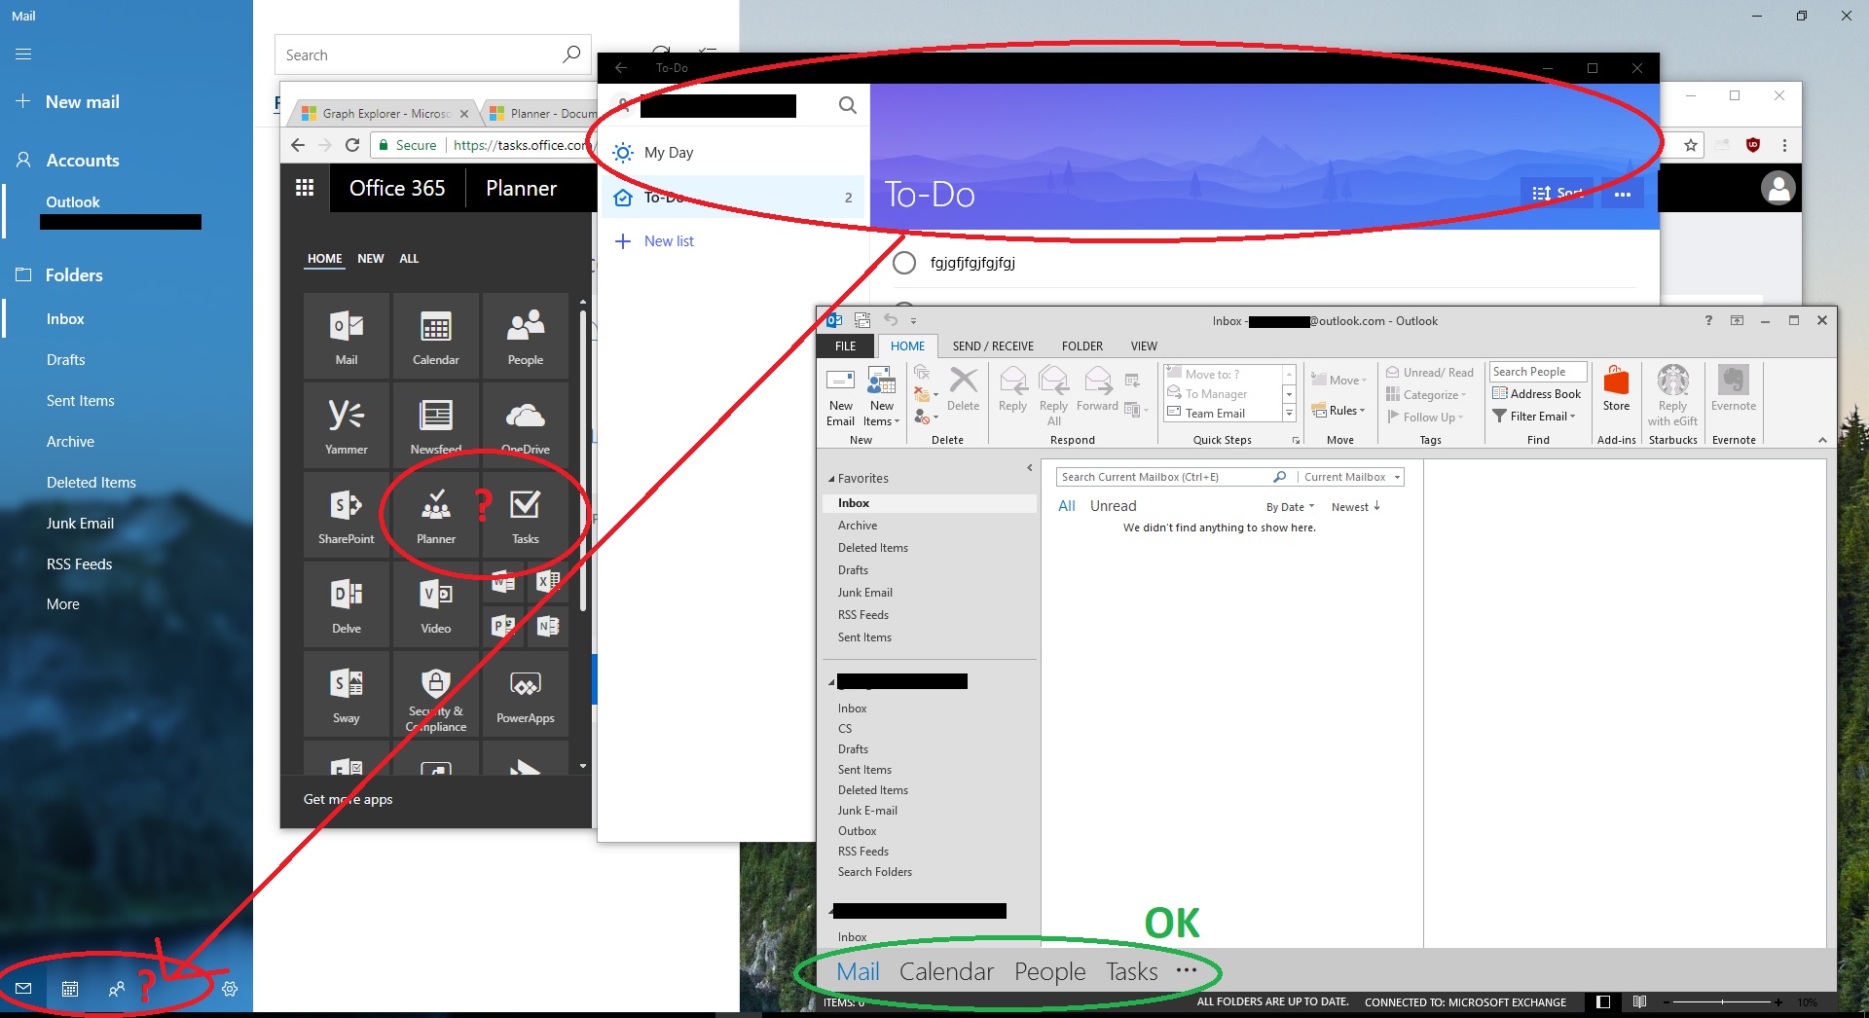Screen dimensions: 1869x1018
Task: Open the Video tile
Action: (436, 604)
